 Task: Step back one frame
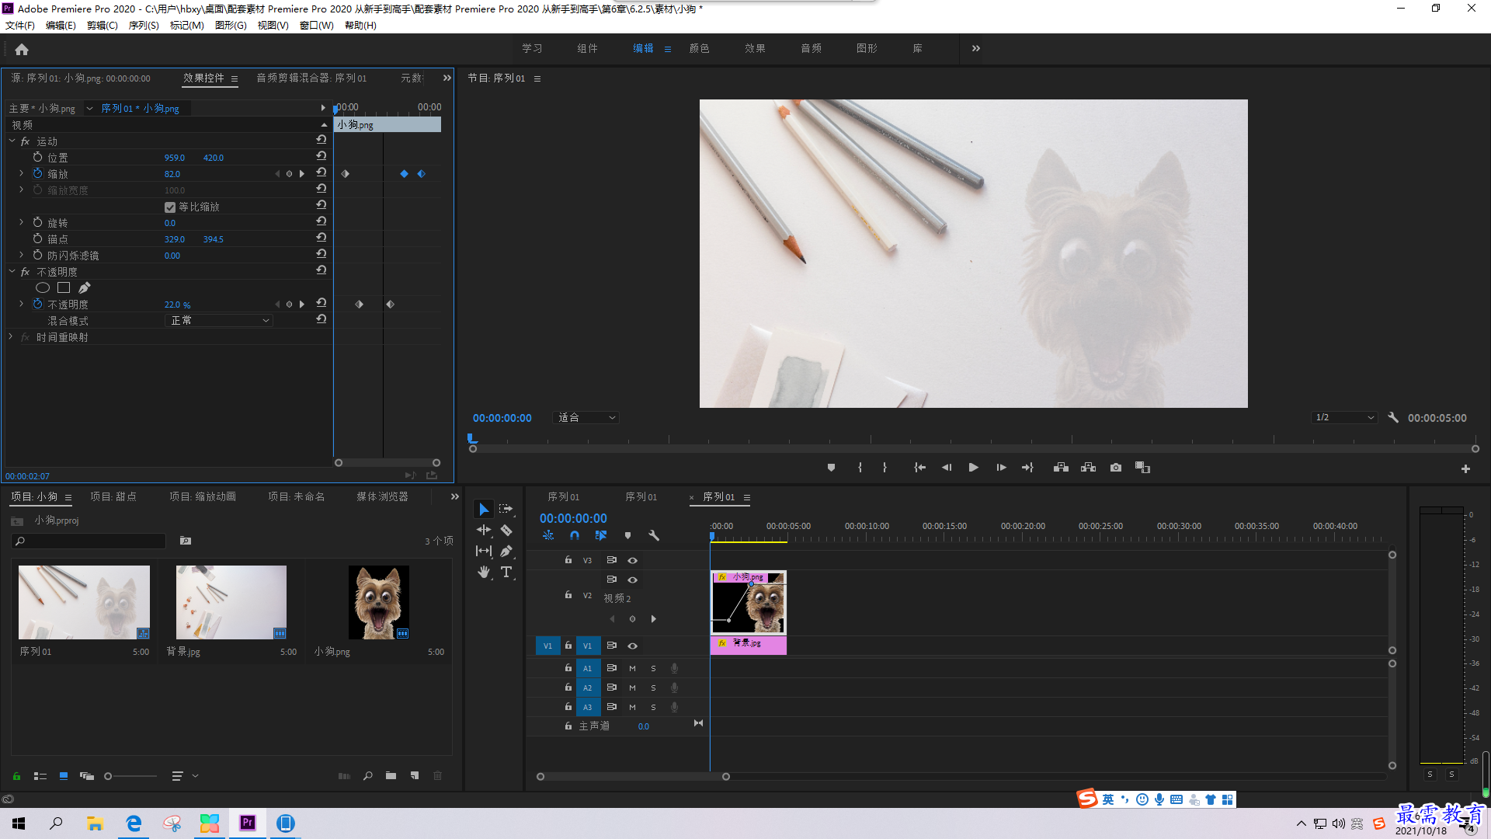[947, 468]
